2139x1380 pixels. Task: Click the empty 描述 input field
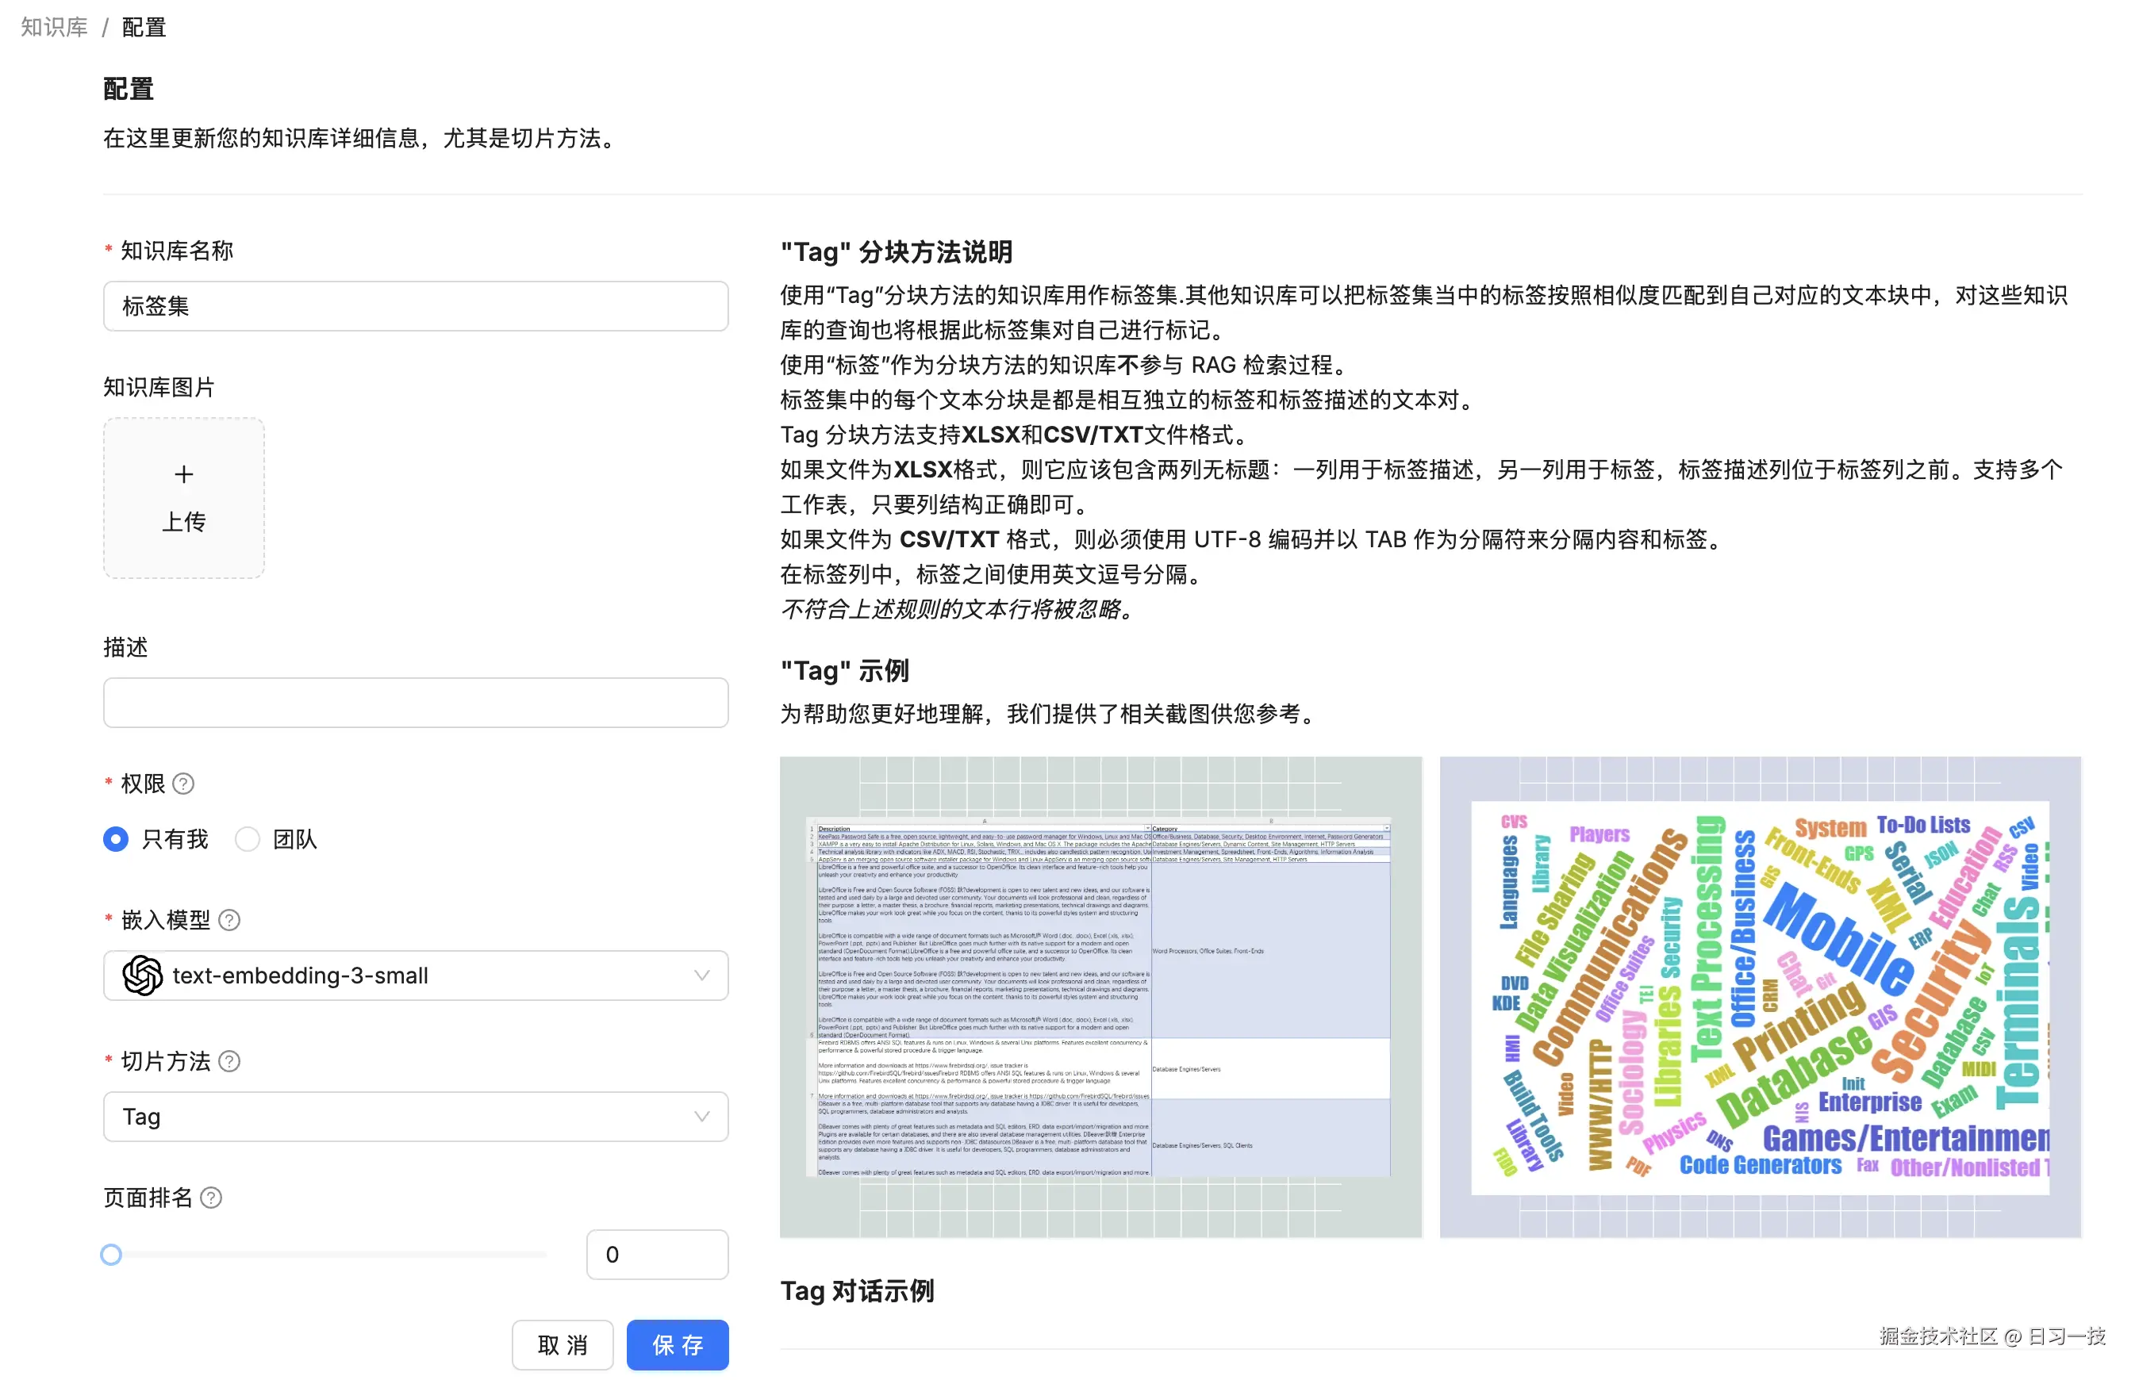pyautogui.click(x=415, y=703)
